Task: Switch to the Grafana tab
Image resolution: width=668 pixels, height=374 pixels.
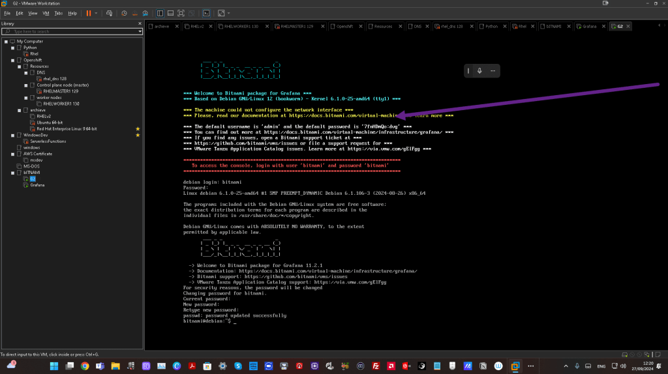Action: 589,26
